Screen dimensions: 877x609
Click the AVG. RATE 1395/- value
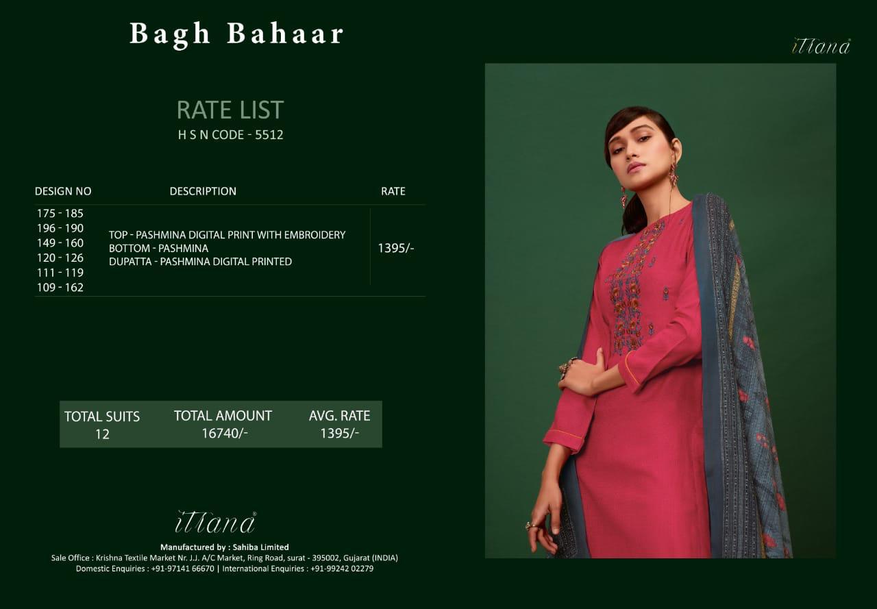pyautogui.click(x=340, y=433)
